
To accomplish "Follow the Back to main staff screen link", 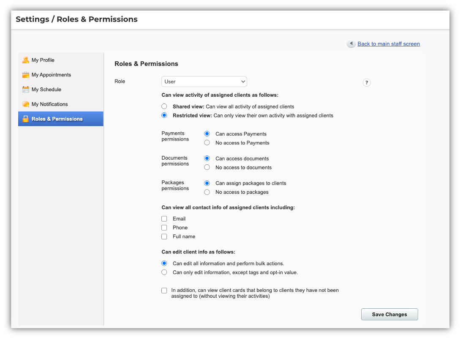I will click(x=388, y=44).
